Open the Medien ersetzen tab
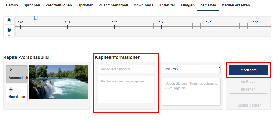The height and width of the screenshot is (120, 274). pos(236,5)
